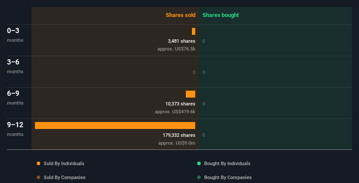Screen dimensions: 359x183
Task: Toggle the Sold By Companies legend label
Action: click(x=64, y=177)
